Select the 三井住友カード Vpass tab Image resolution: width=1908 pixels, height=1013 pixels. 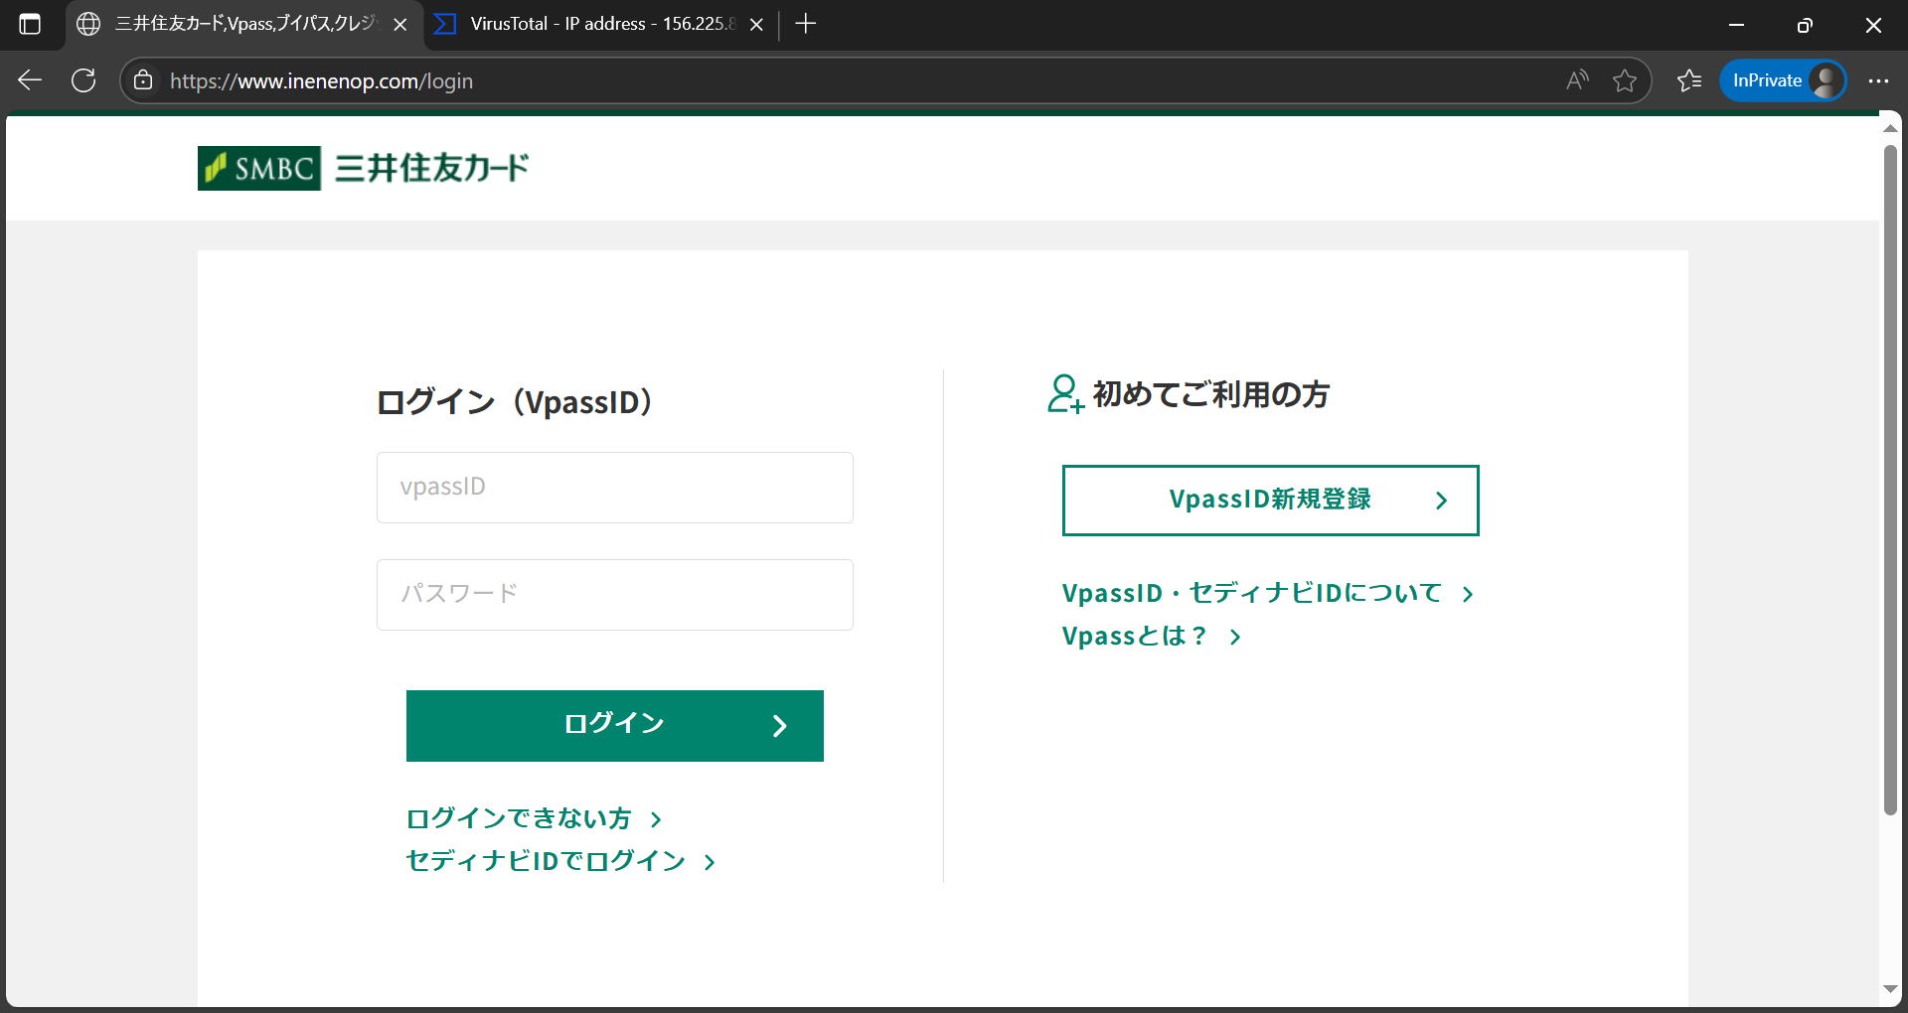[245, 24]
